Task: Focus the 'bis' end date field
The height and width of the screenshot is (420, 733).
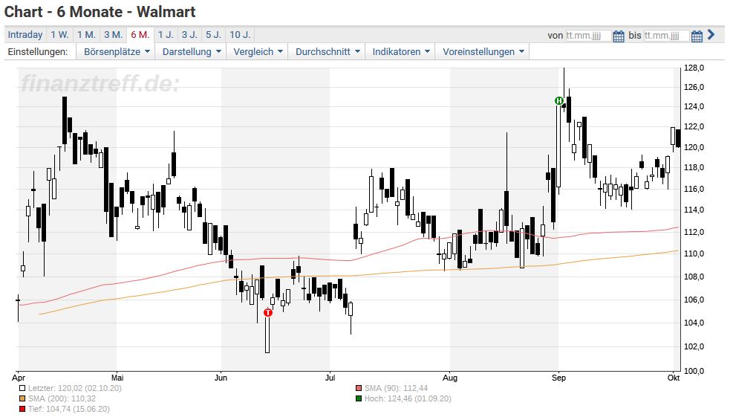Action: (x=666, y=36)
